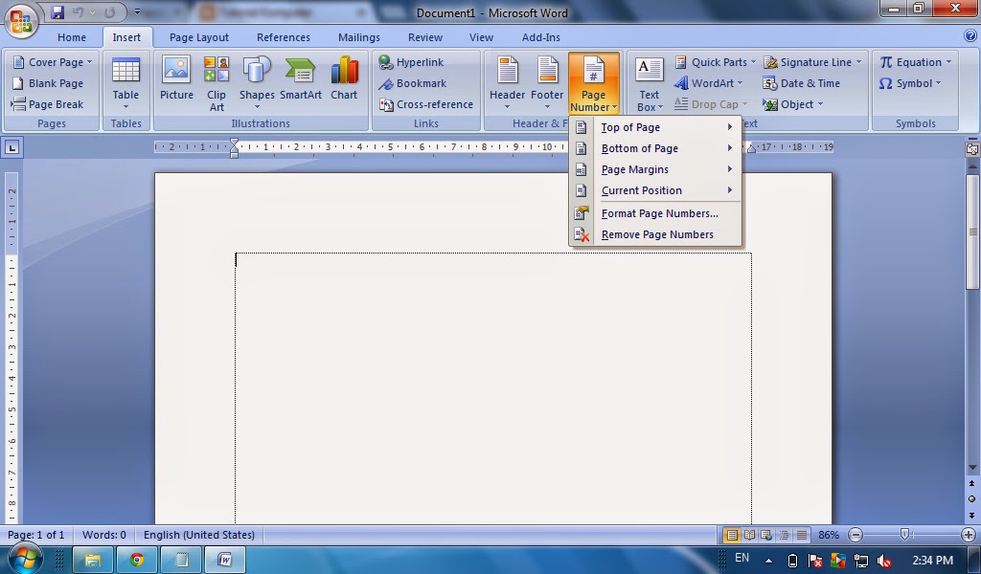Insert a Picture from file
981x574 pixels.
[176, 78]
